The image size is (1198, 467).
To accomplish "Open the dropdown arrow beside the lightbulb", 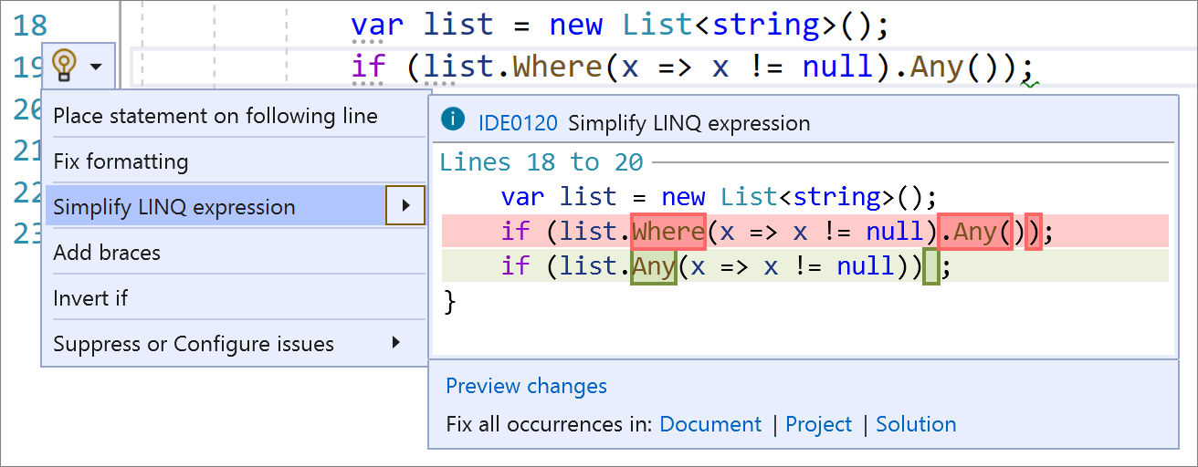I will (x=96, y=66).
